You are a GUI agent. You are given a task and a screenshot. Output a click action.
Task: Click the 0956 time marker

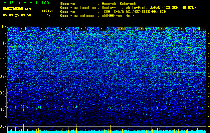[x=122, y=29]
